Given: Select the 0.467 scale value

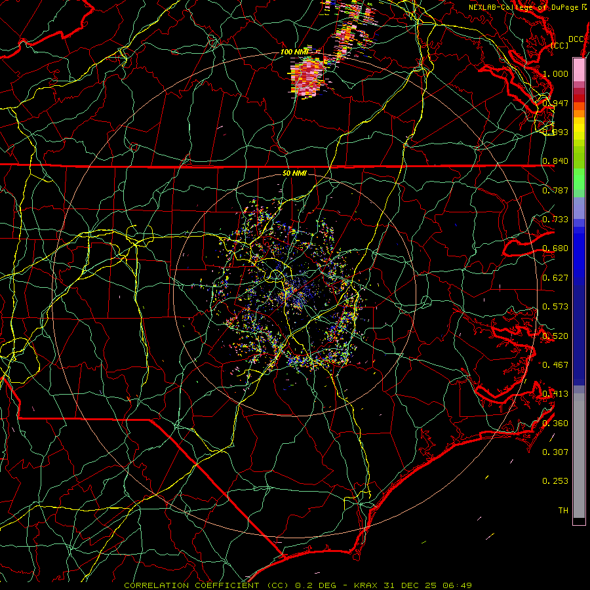Looking at the screenshot, I should [555, 365].
